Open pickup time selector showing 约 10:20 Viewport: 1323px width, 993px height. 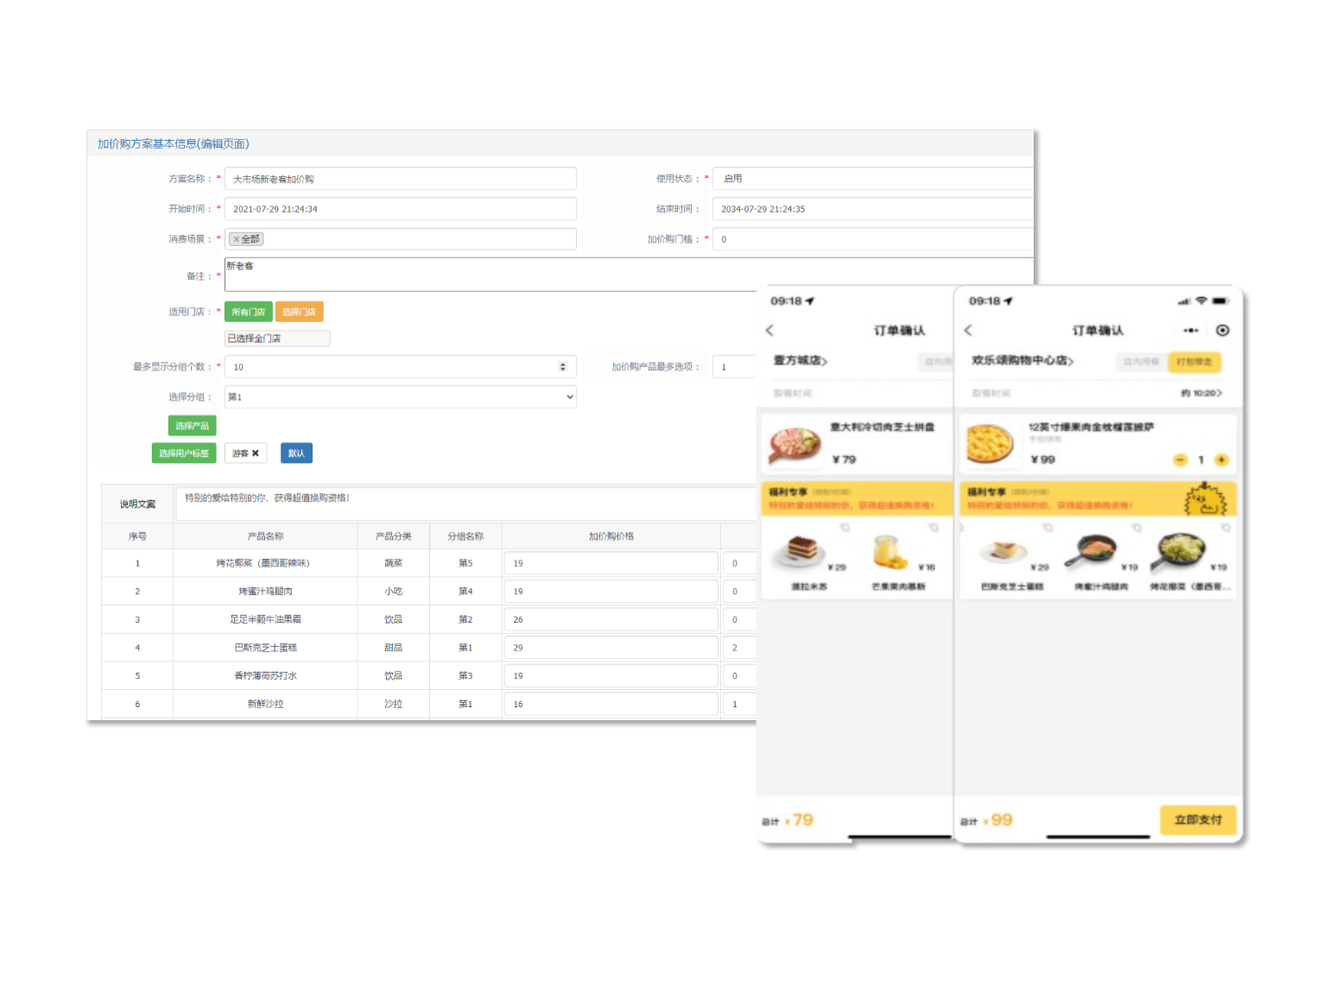(x=1201, y=393)
